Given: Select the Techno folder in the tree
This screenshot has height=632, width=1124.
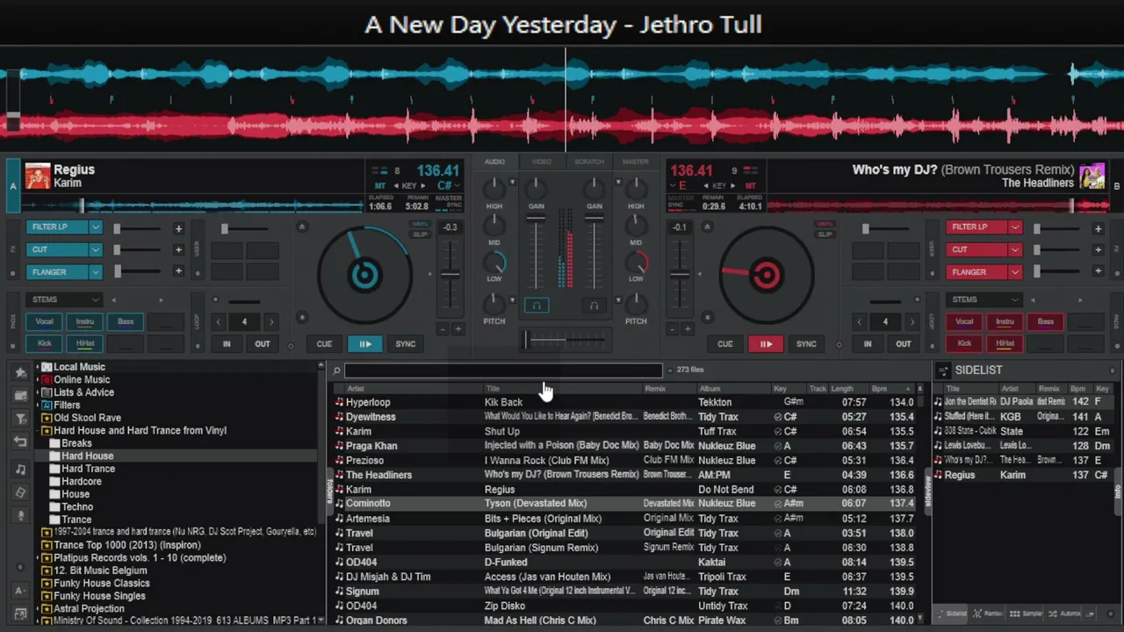Looking at the screenshot, I should (77, 507).
